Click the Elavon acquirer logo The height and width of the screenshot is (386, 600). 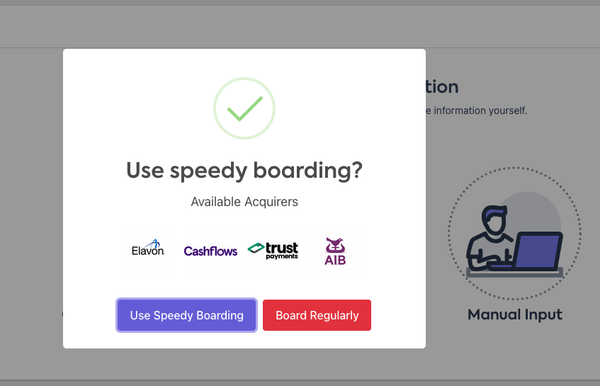click(148, 250)
